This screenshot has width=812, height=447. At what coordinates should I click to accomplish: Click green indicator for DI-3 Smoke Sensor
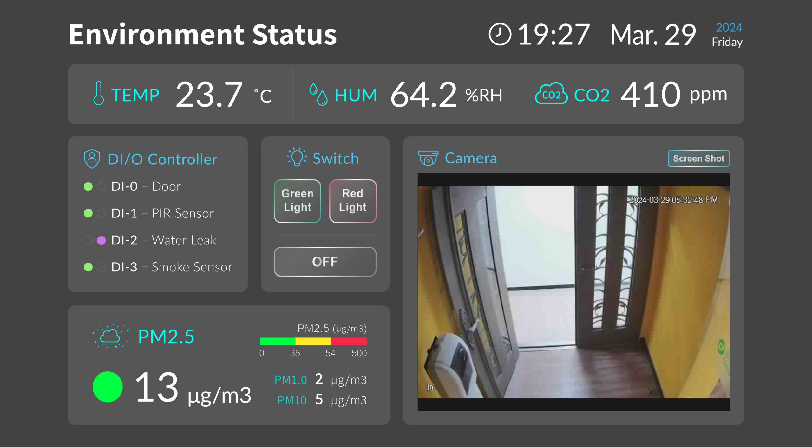(88, 267)
